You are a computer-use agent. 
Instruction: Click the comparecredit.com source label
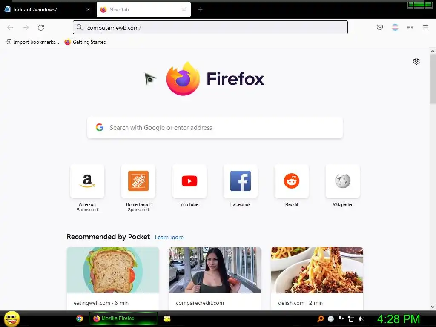tap(200, 303)
